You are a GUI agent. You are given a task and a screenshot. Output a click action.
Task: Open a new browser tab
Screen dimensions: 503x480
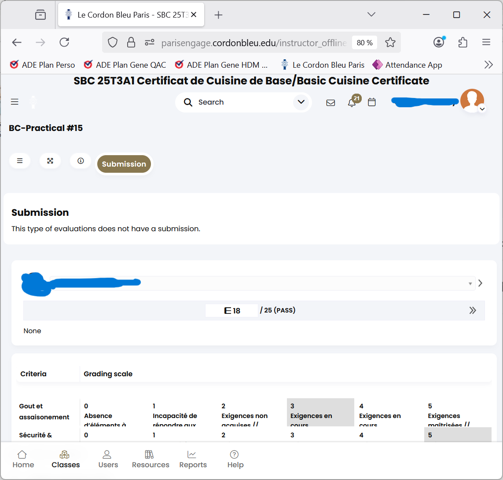click(218, 15)
